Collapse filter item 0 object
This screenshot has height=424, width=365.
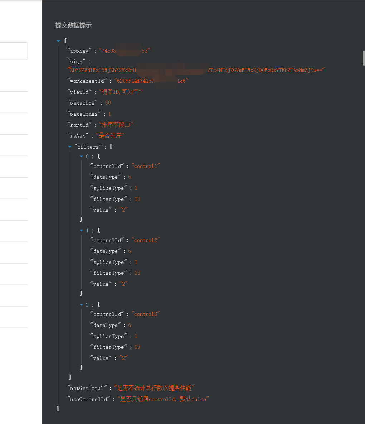pyautogui.click(x=82, y=156)
